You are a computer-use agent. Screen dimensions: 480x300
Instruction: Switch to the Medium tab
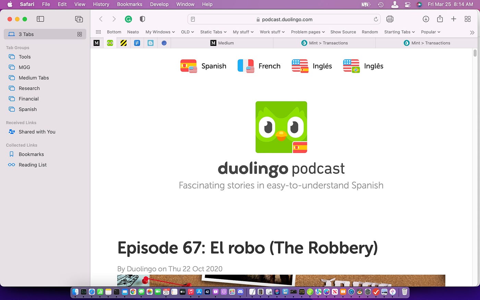[222, 43]
